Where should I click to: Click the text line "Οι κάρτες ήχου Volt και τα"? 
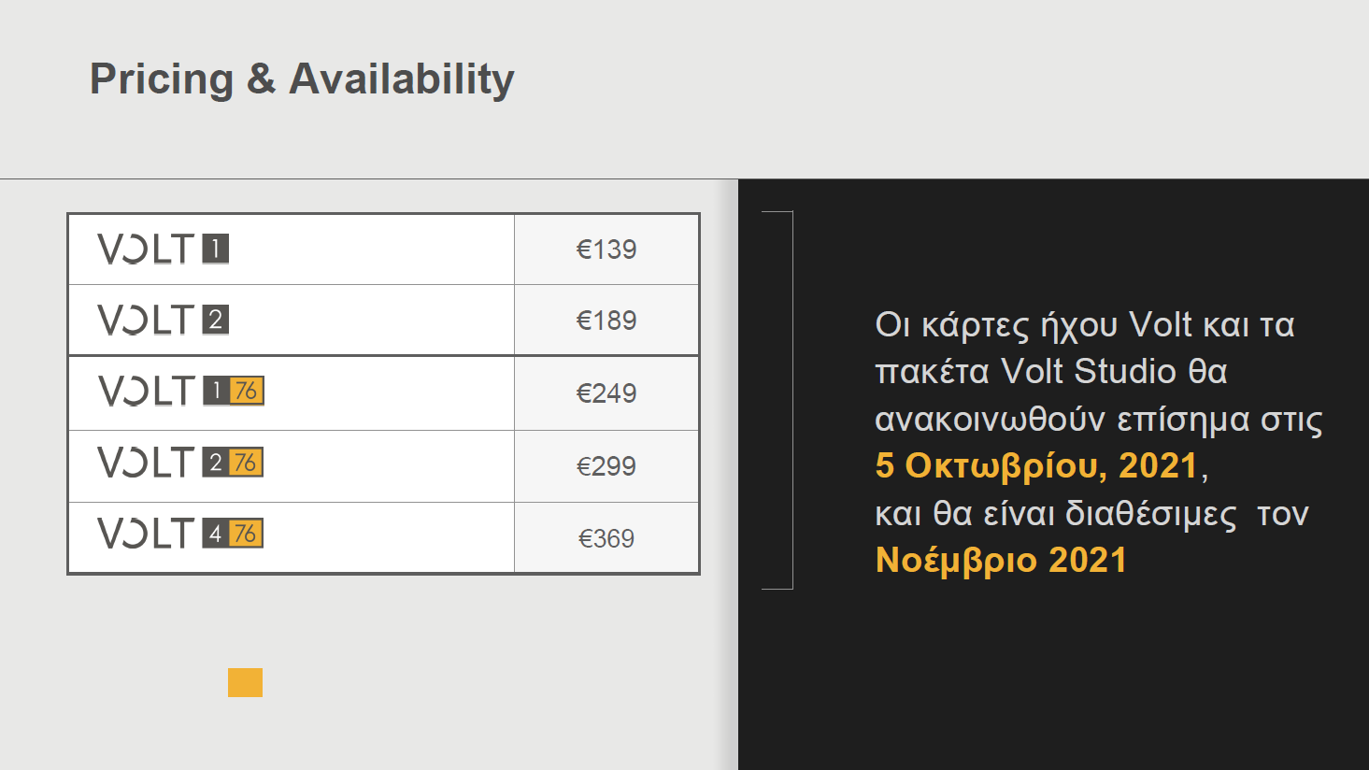click(1084, 325)
